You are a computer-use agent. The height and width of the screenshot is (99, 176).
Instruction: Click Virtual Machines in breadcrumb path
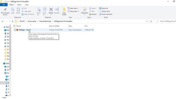pos(45,21)
